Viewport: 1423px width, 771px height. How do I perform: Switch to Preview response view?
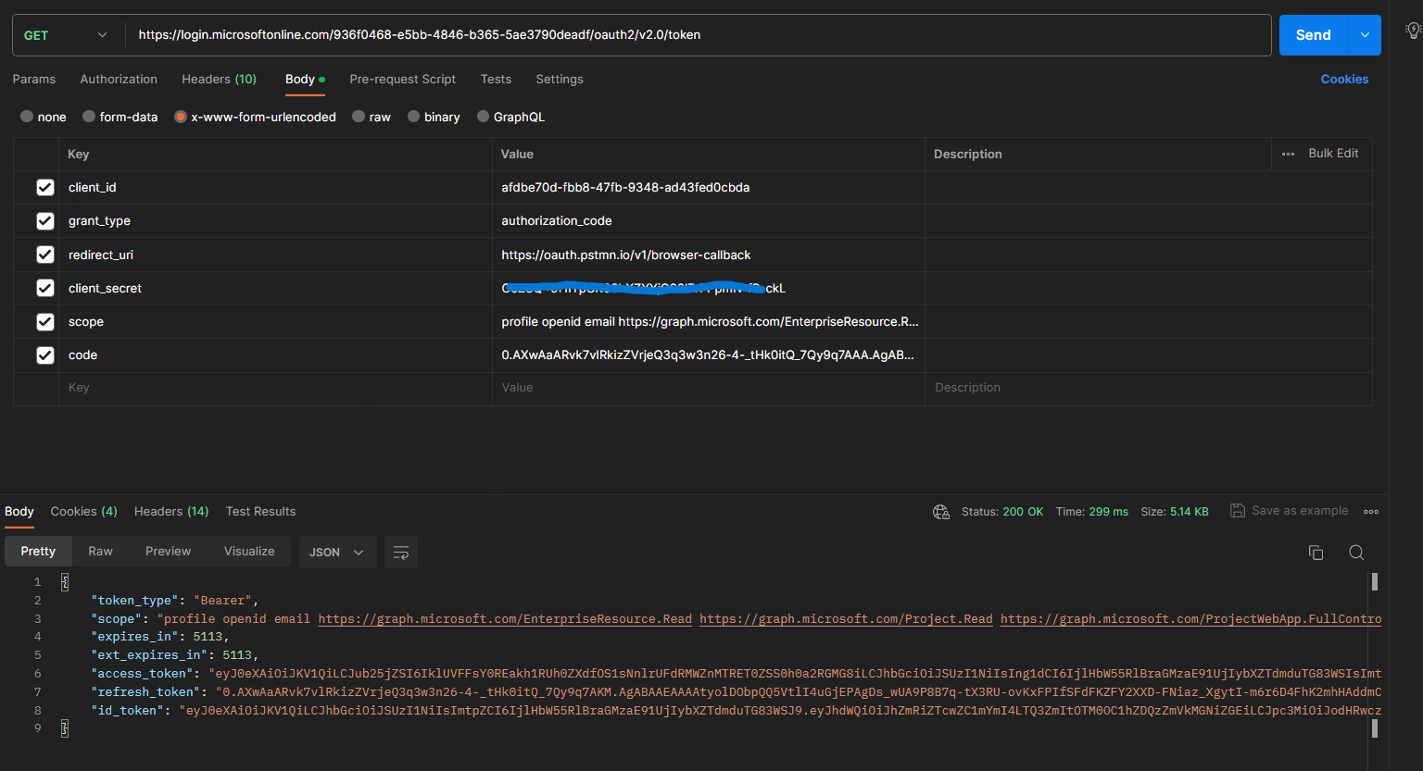[168, 552]
